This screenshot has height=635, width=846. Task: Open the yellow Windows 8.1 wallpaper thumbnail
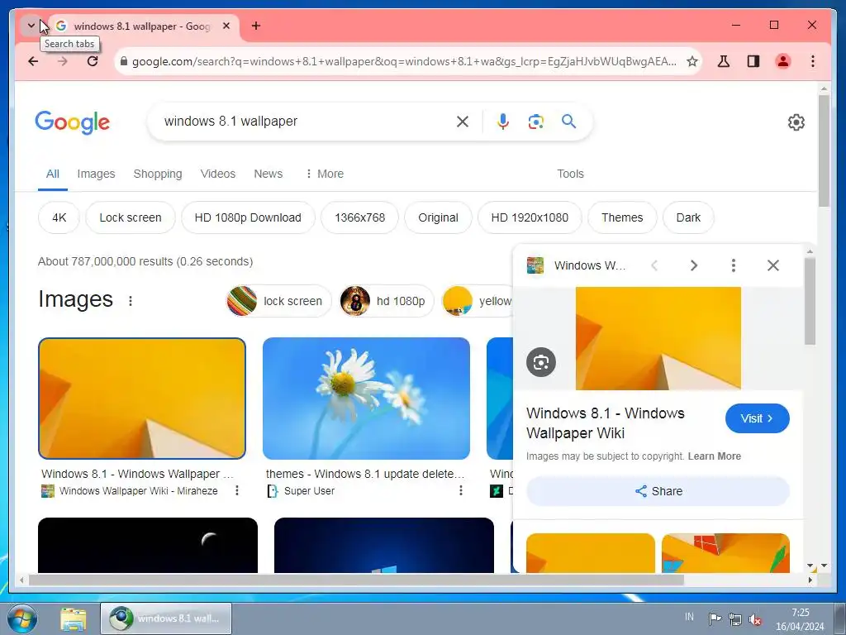click(142, 399)
